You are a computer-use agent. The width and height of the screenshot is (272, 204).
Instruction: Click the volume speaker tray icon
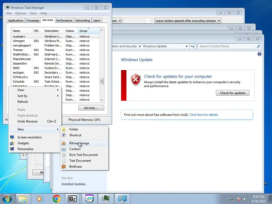245,199
